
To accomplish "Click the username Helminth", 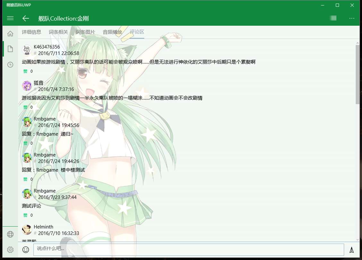I will point(43,227).
